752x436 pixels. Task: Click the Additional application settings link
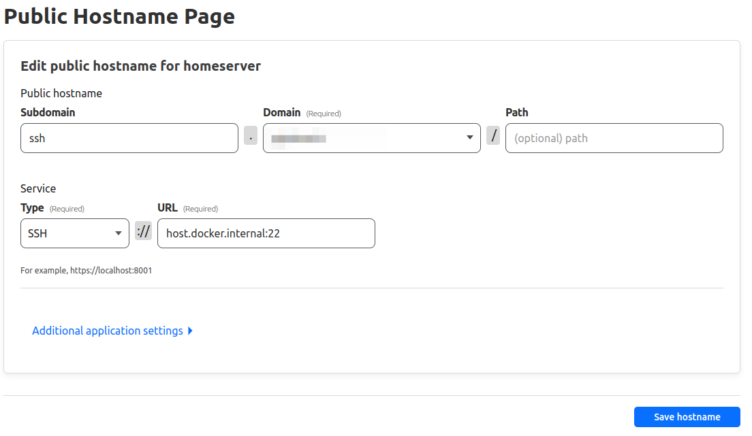[107, 331]
